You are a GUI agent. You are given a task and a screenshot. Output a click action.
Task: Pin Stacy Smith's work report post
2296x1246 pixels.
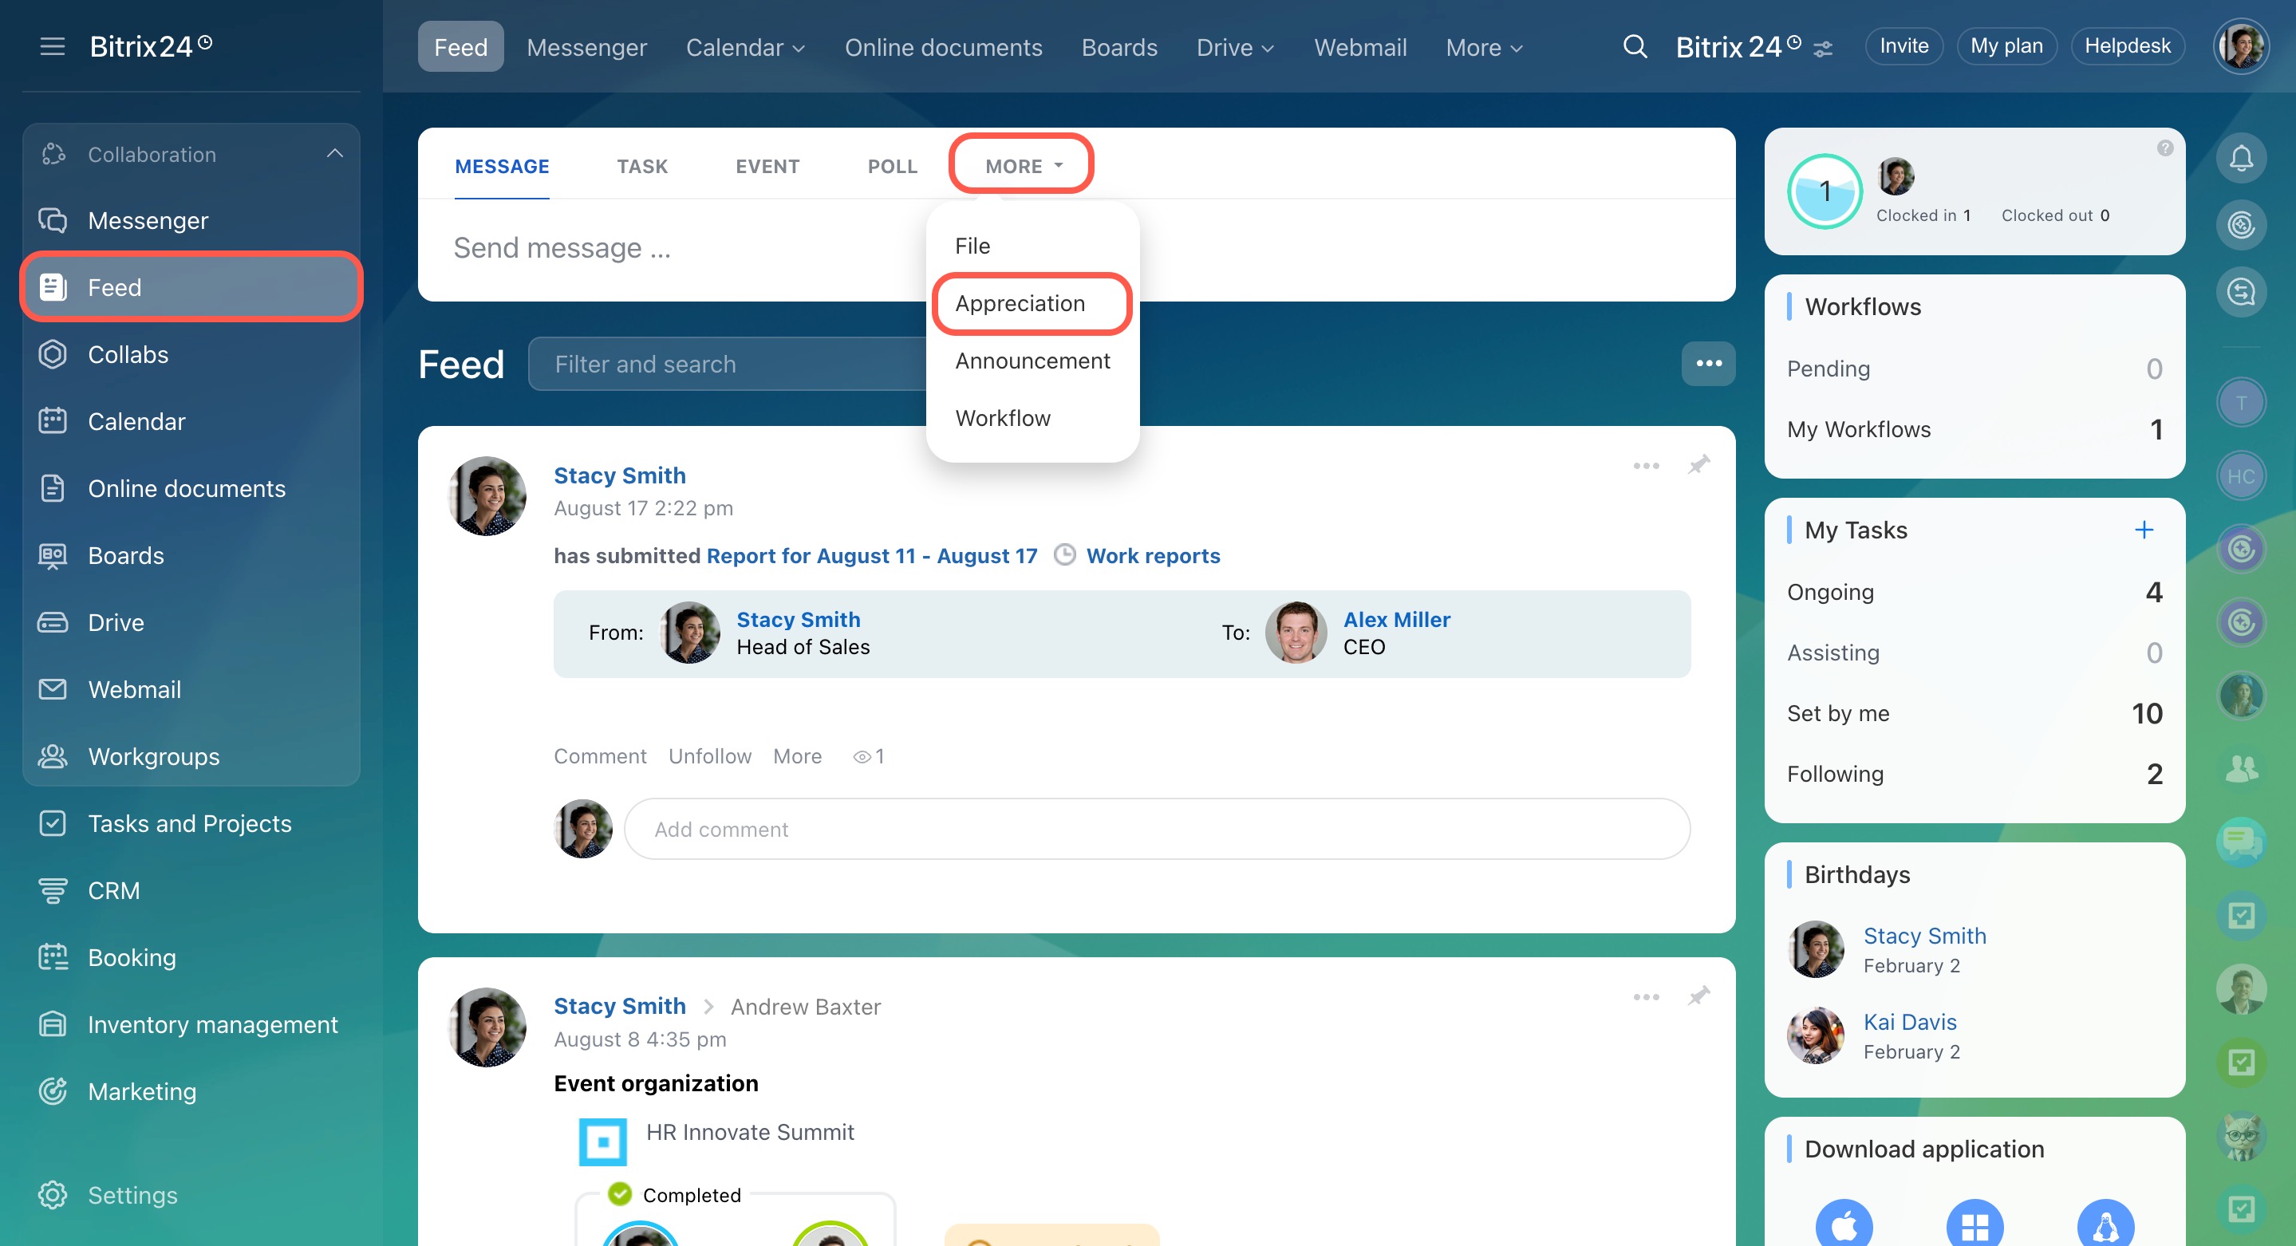coord(1698,465)
